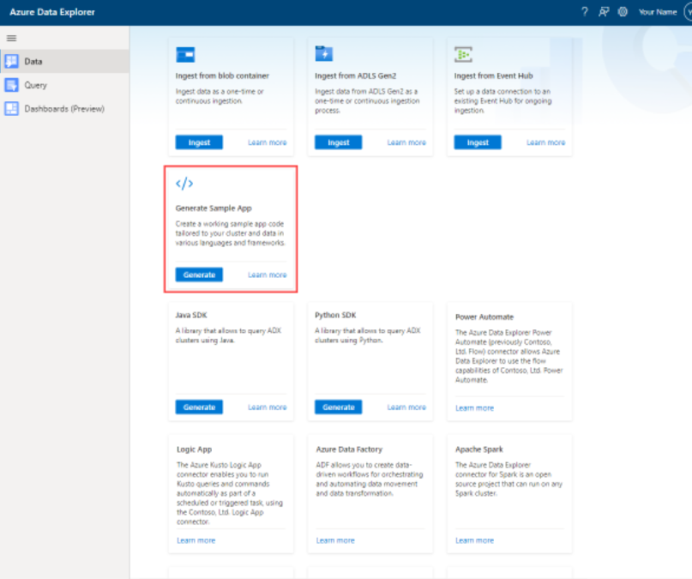Click the Azure Data Factory heading
This screenshot has height=579, width=692.
click(349, 449)
